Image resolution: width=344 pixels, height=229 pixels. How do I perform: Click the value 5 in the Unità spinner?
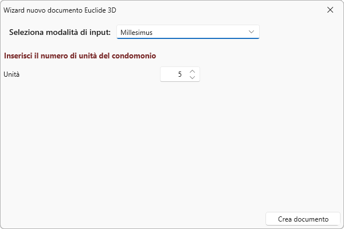pos(180,74)
